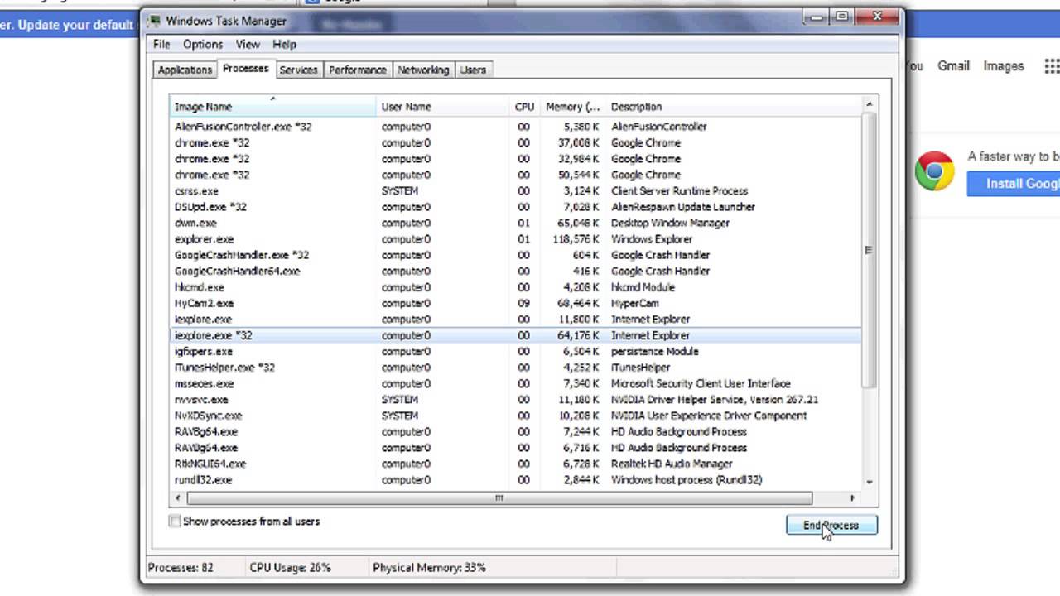
Task: Sort by Image Name column header
Action: (272, 107)
